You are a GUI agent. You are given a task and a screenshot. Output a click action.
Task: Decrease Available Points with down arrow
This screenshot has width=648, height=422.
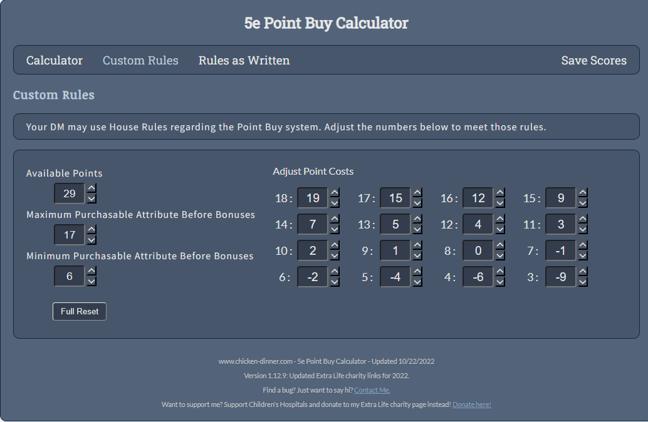coord(91,198)
